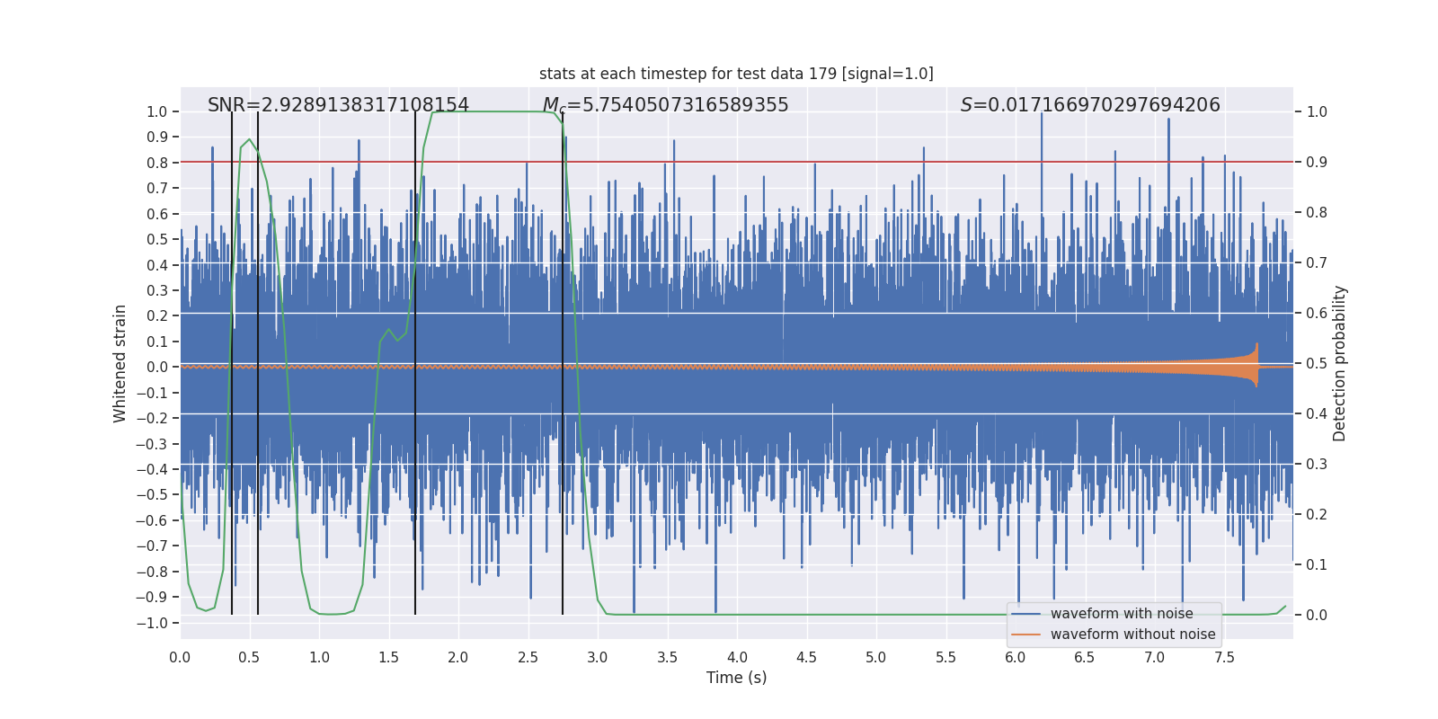Select the SNR=2.9289138317108154 annotation

(x=338, y=105)
